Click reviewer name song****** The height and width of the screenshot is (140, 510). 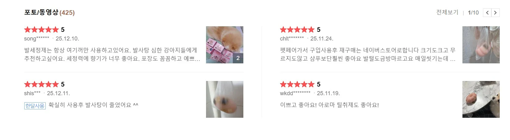[x=37, y=39]
